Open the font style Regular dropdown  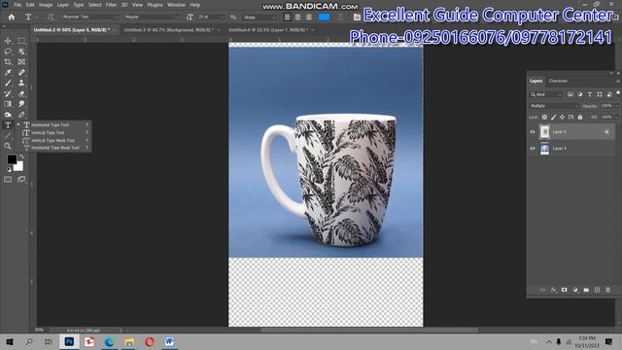(x=152, y=17)
